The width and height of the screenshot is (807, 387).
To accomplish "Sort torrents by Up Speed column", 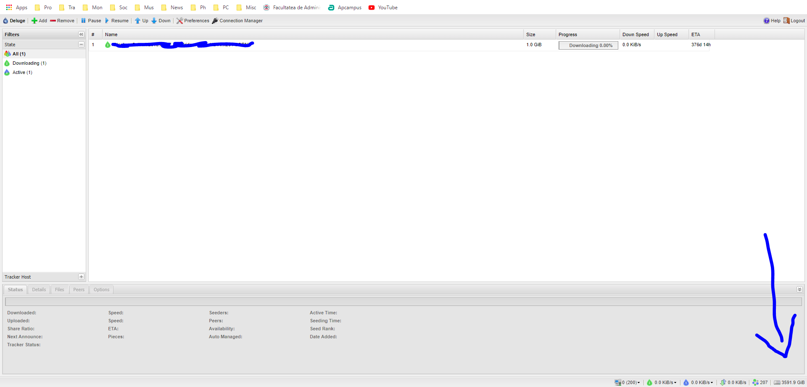I will pyautogui.click(x=671, y=34).
